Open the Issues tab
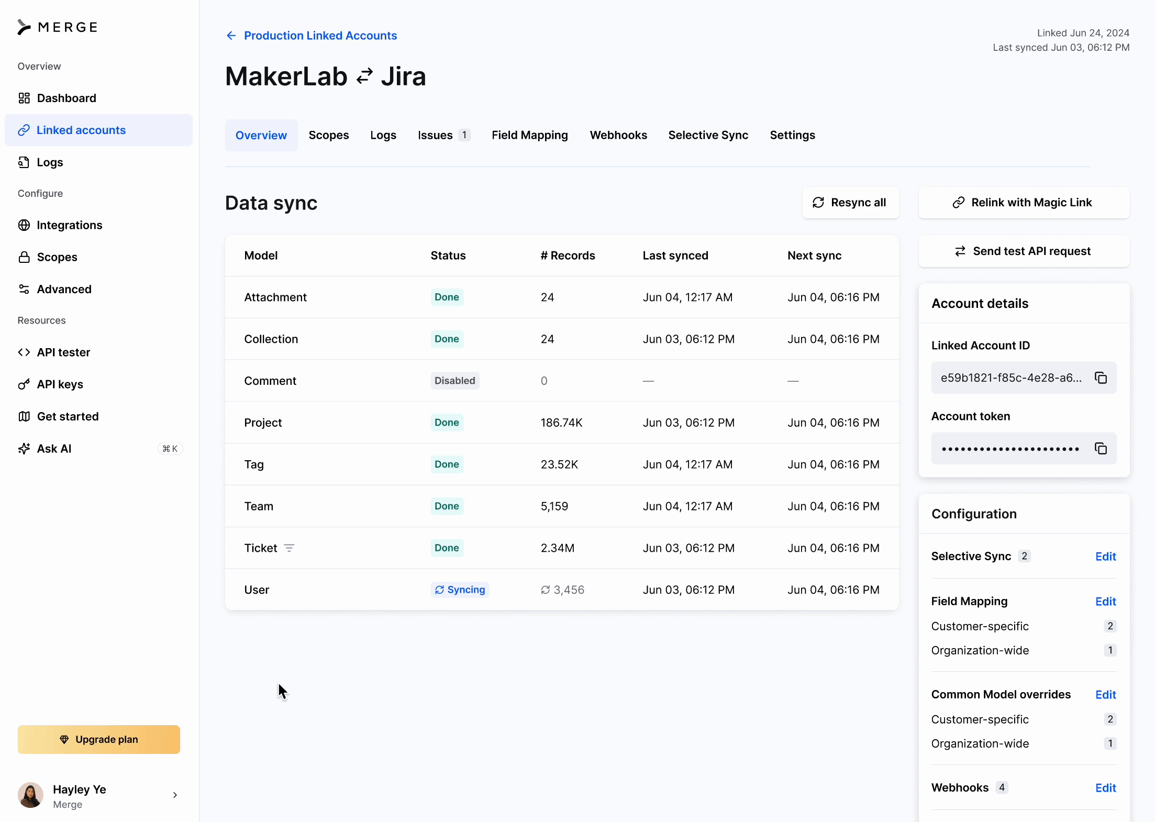Image resolution: width=1155 pixels, height=822 pixels. [x=444, y=135]
